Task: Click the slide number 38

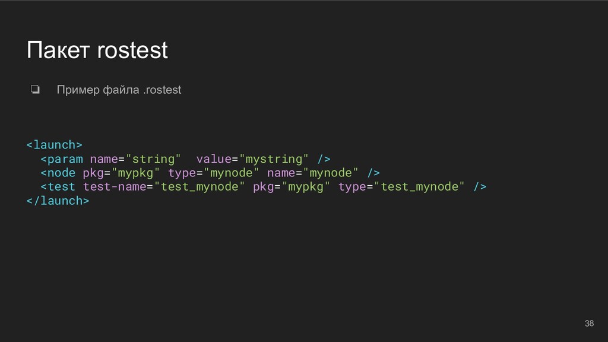Action: pos(589,324)
